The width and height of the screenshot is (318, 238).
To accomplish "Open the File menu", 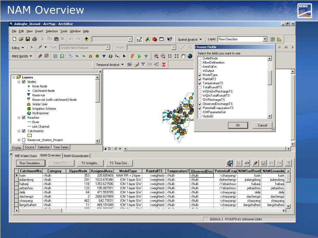I will (14, 31).
